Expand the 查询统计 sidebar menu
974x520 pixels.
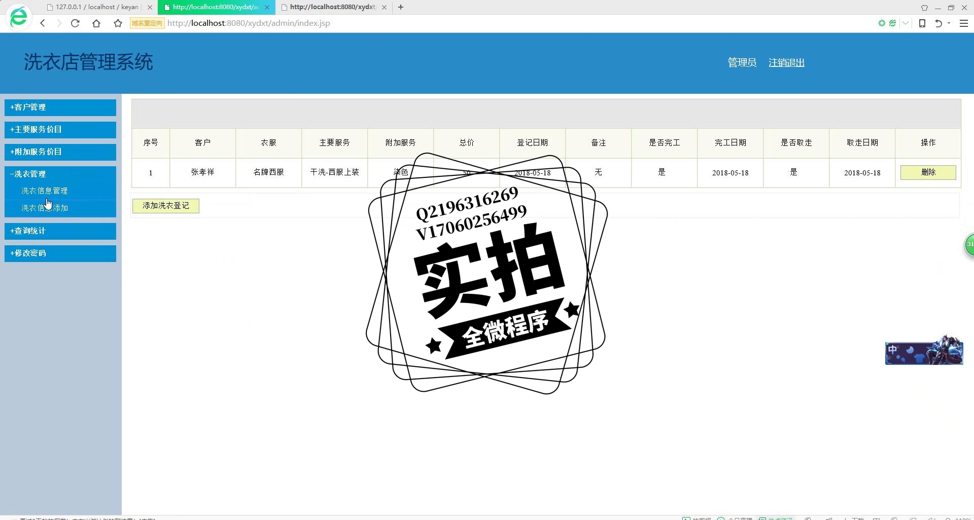tap(60, 231)
